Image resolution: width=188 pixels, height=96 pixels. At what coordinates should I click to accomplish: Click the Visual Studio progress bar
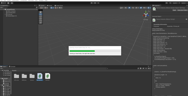tap(95, 51)
